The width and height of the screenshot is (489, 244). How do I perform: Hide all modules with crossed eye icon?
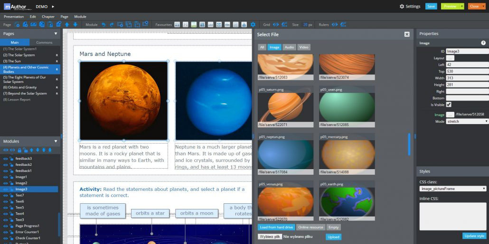pyautogui.click(x=12, y=150)
